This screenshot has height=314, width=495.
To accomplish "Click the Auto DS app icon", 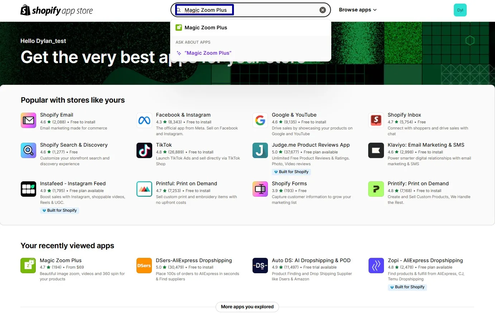I will [260, 265].
